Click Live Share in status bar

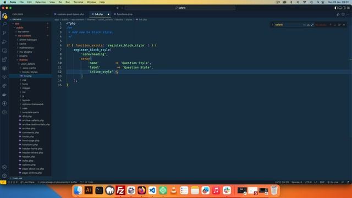click(28, 182)
